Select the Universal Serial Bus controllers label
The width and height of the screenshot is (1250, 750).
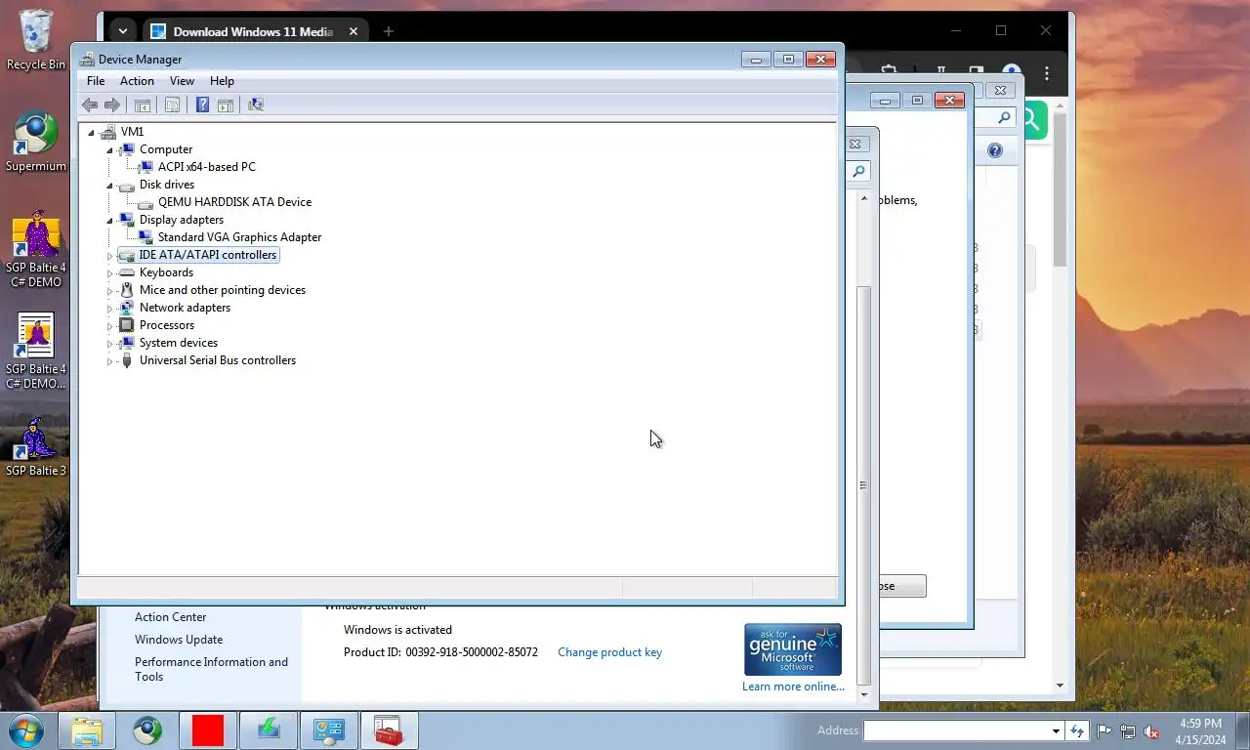coord(218,360)
